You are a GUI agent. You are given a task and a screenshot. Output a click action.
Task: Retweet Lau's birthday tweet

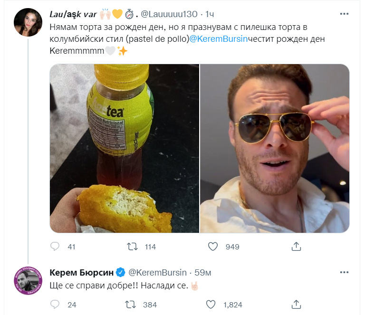click(x=134, y=246)
